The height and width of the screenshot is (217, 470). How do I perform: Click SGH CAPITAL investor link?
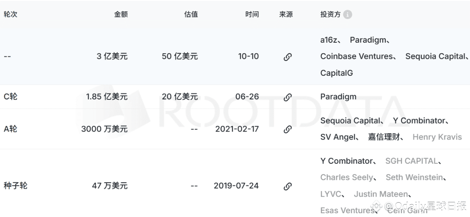(411, 161)
